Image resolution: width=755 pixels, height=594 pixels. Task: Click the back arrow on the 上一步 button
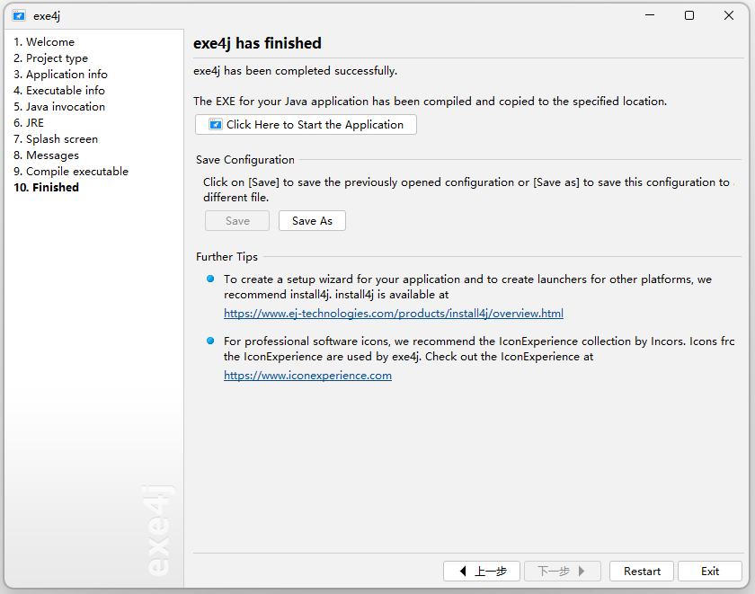point(463,572)
